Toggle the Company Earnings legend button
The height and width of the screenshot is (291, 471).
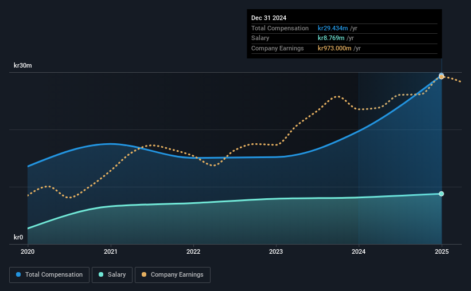(x=173, y=275)
